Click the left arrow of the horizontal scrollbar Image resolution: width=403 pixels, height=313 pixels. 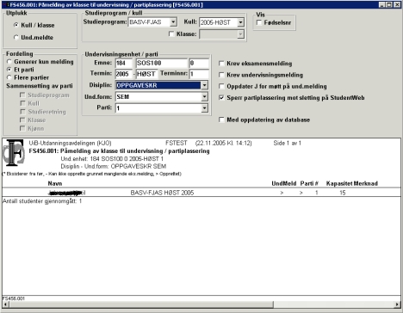(x=5, y=304)
